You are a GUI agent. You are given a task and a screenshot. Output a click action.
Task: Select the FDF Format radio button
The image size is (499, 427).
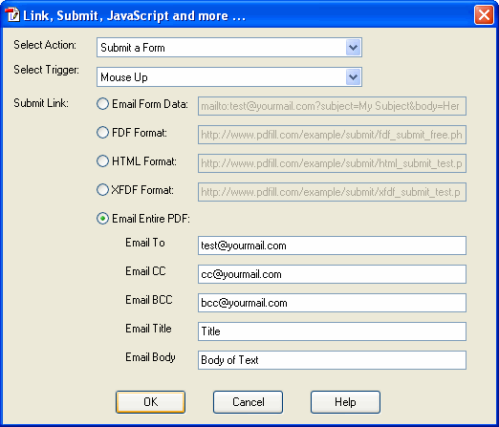(102, 133)
